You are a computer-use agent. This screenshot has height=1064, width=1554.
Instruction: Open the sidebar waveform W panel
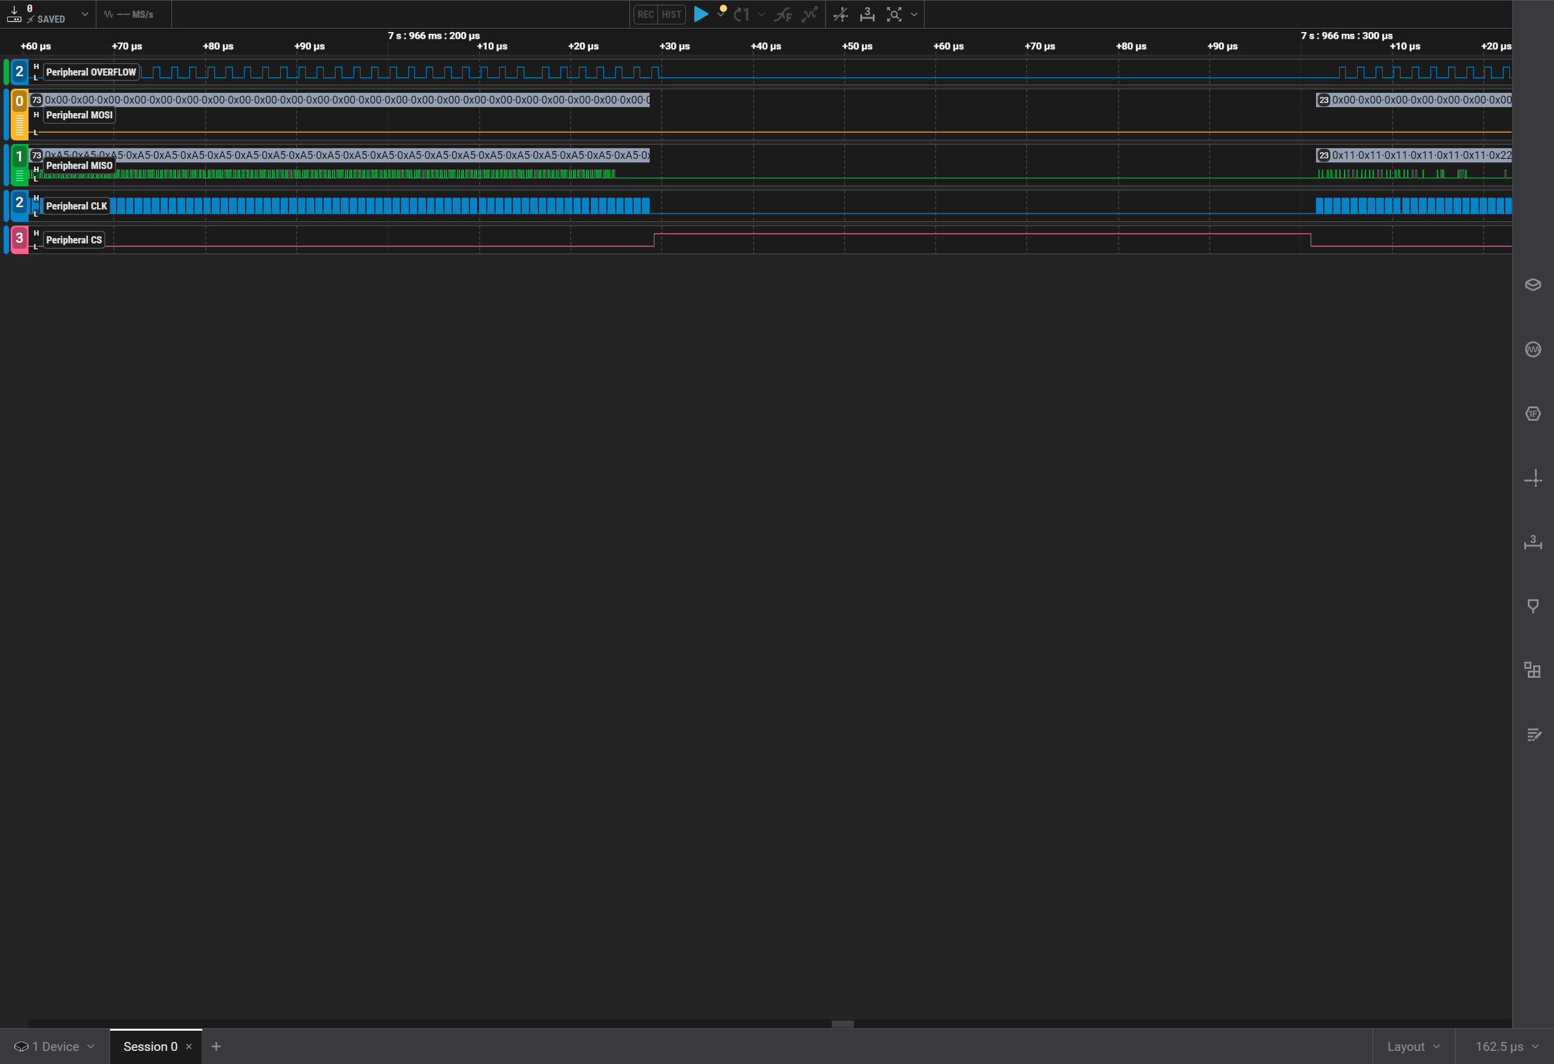point(1533,349)
